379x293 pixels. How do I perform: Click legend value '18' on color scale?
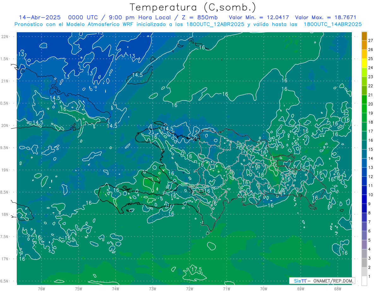[x=371, y=122]
